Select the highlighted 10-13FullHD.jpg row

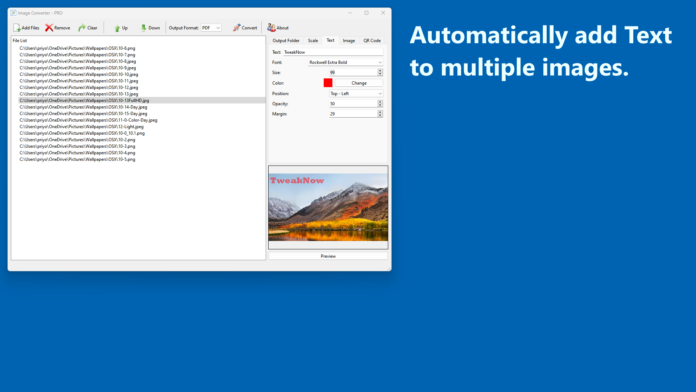click(142, 101)
